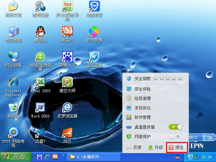The width and height of the screenshot is (216, 162).
Task: Enable the 网速保护 switch
Action: [175, 136]
